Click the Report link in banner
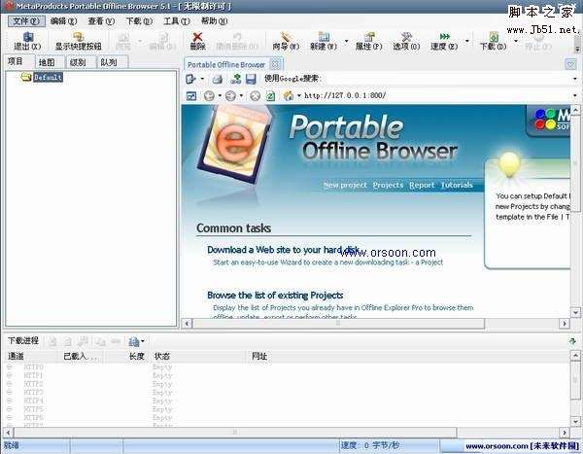This screenshot has width=583, height=454. pyautogui.click(x=422, y=185)
